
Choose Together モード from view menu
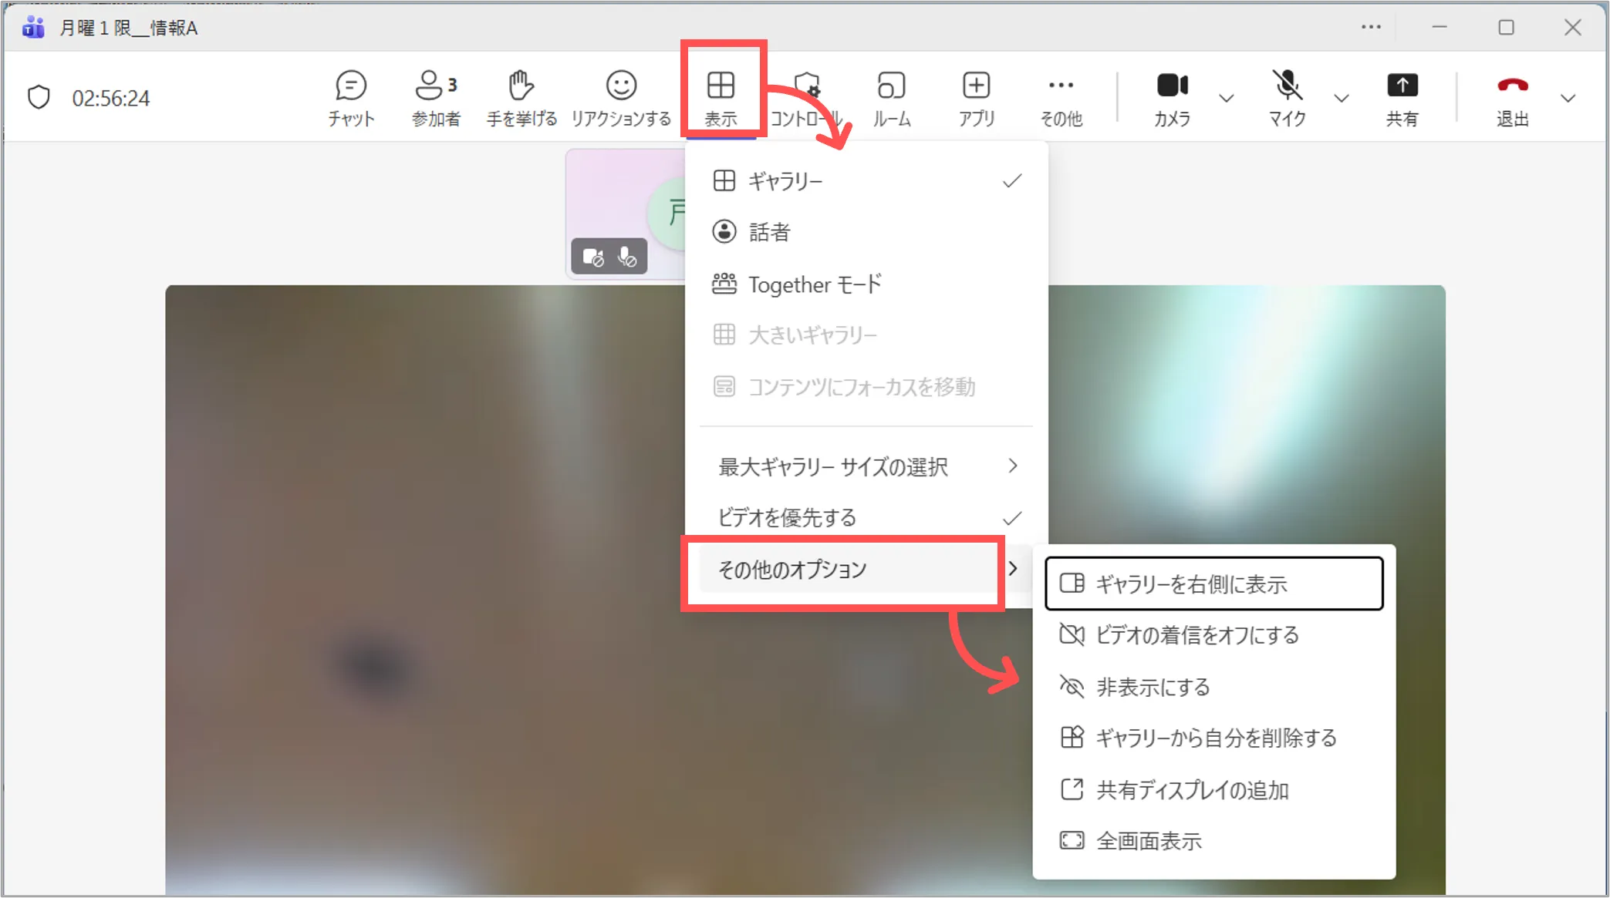click(x=815, y=284)
